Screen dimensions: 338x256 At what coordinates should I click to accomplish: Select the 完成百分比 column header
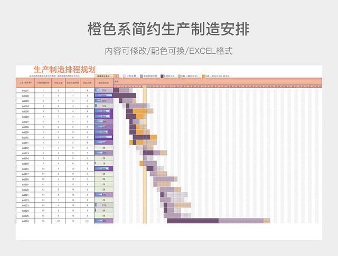click(x=104, y=83)
